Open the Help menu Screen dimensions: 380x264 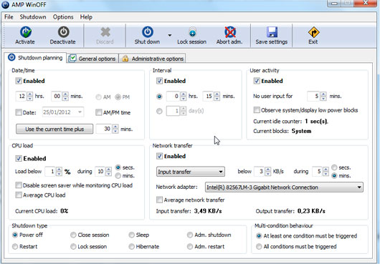coord(86,17)
